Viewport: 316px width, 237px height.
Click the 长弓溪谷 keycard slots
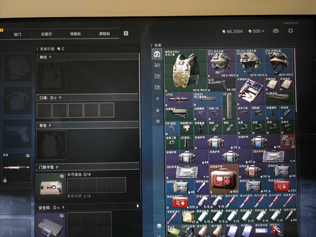click(x=97, y=185)
